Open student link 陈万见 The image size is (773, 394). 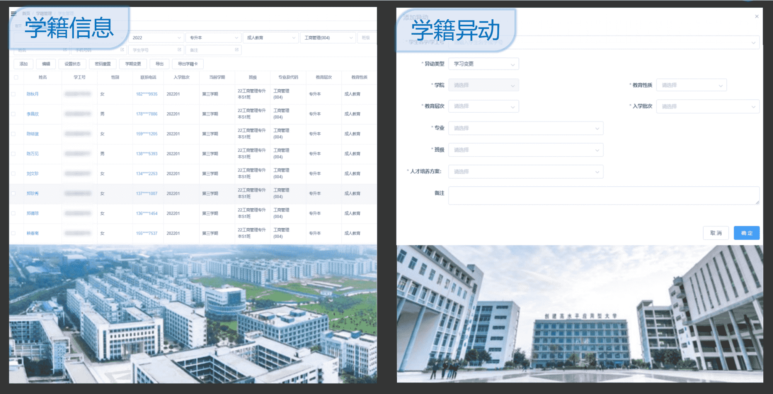(x=32, y=154)
